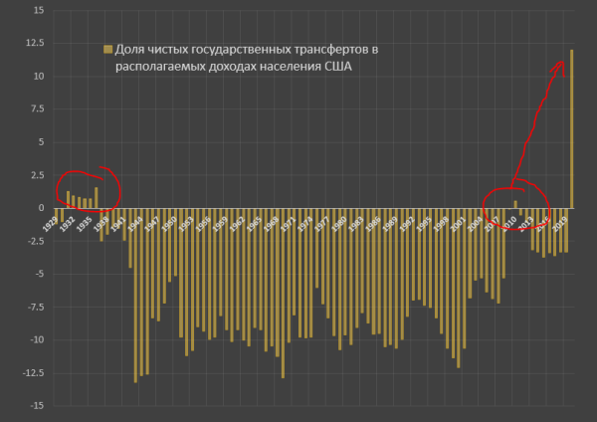Click the 1980 x-axis year label
Viewport: 597px width, 422px height.
pyautogui.click(x=339, y=224)
